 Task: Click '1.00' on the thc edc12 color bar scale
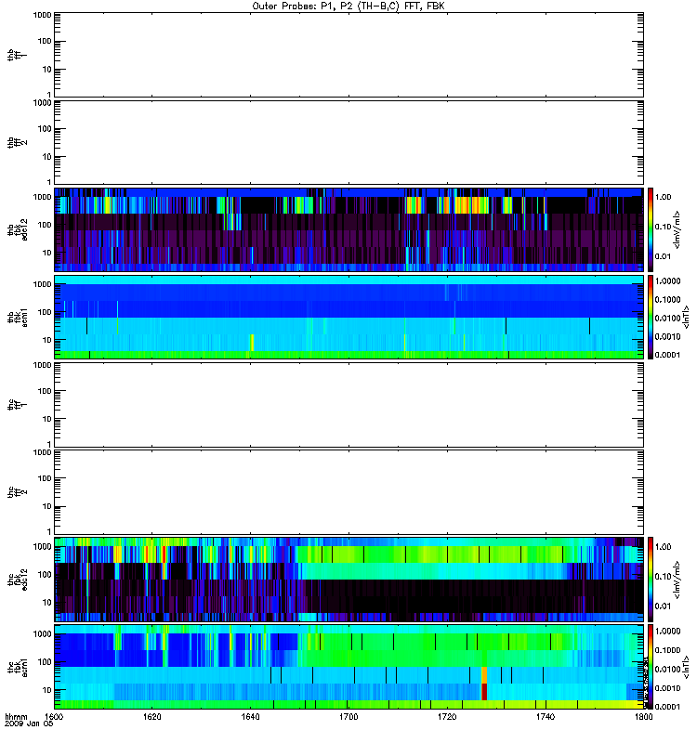(x=663, y=547)
